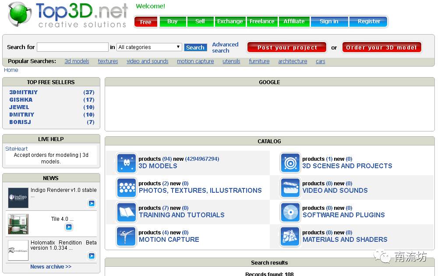Switch to the Freelance tab

262,21
